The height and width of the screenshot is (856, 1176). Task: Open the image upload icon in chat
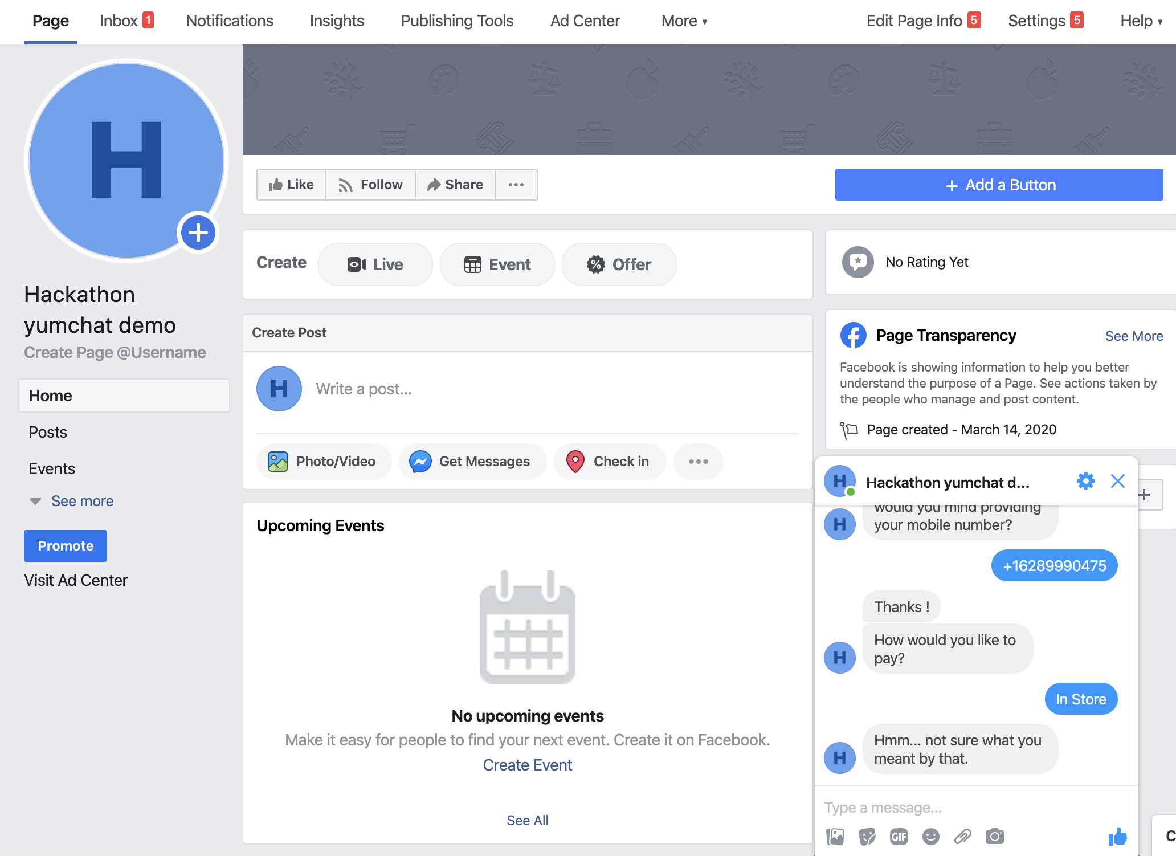(x=835, y=836)
